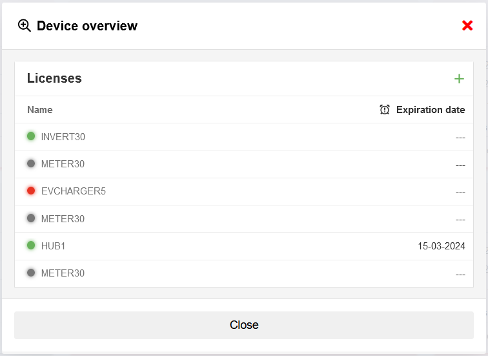The width and height of the screenshot is (488, 356).
Task: Sort by the Expiration date column header
Action: pos(430,110)
